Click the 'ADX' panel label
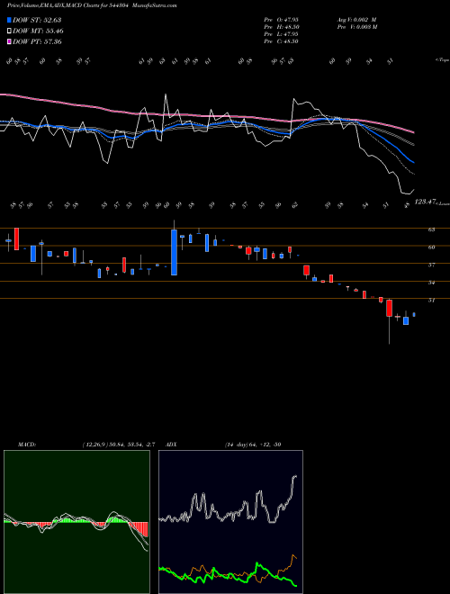Image resolution: width=450 pixels, height=594 pixels. click(x=171, y=445)
